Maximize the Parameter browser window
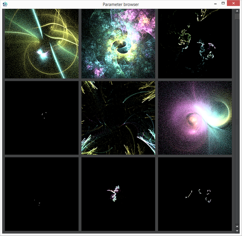Viewport: 242px width, 236px height. click(x=223, y=3)
